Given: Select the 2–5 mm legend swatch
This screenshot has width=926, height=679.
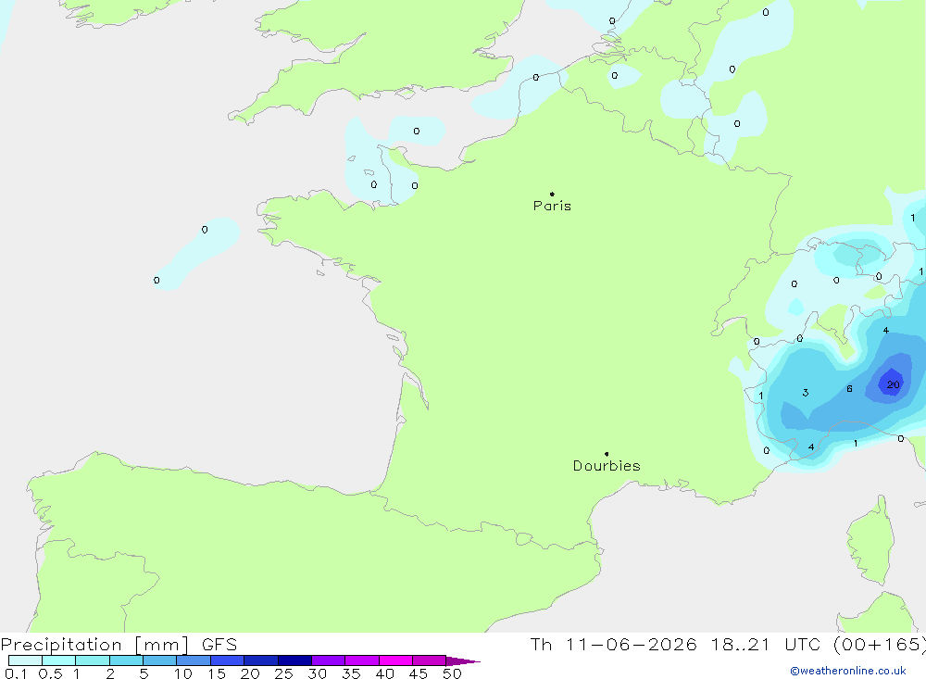Looking at the screenshot, I should tap(126, 660).
